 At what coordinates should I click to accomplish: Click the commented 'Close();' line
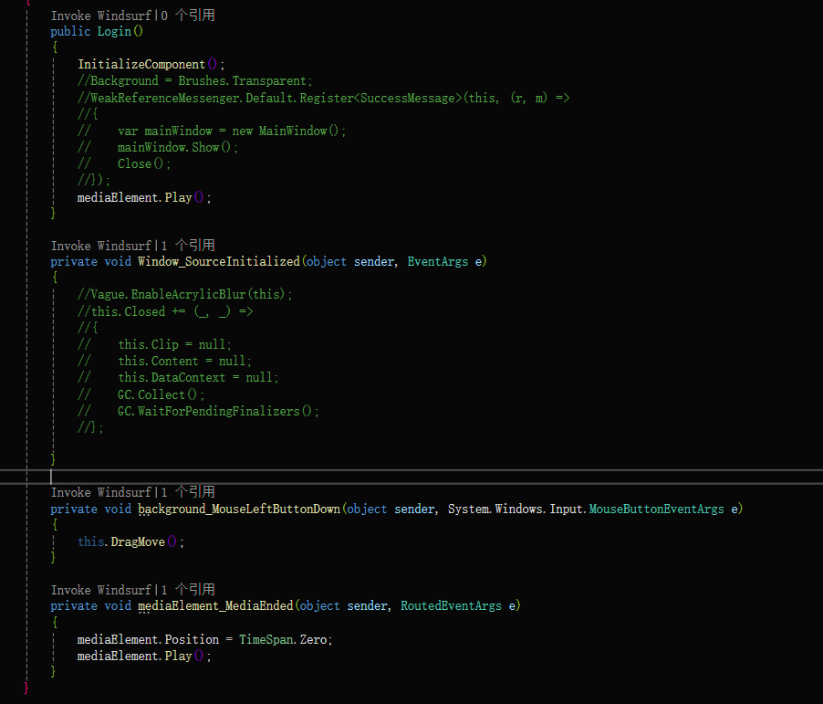[124, 164]
